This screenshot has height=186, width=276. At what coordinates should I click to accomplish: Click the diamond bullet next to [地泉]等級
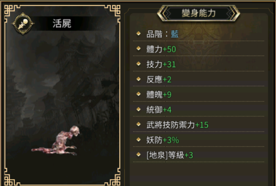coord(138,155)
